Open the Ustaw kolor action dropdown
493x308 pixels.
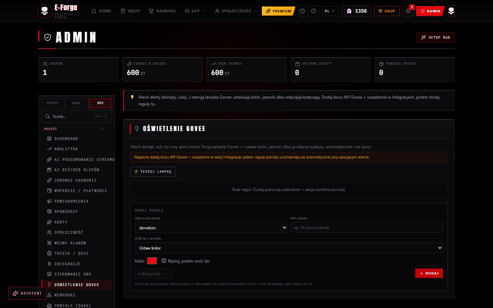289,248
